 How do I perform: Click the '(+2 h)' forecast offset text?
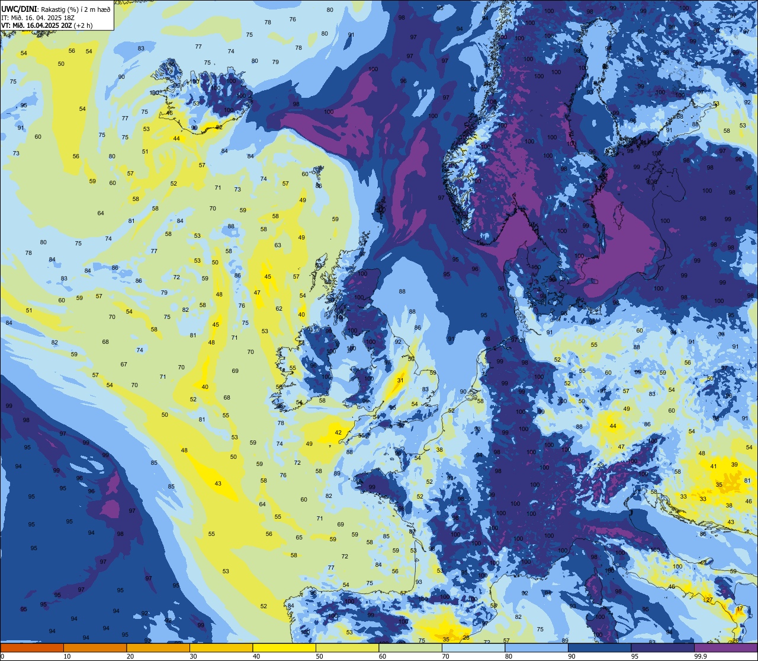coord(83,25)
